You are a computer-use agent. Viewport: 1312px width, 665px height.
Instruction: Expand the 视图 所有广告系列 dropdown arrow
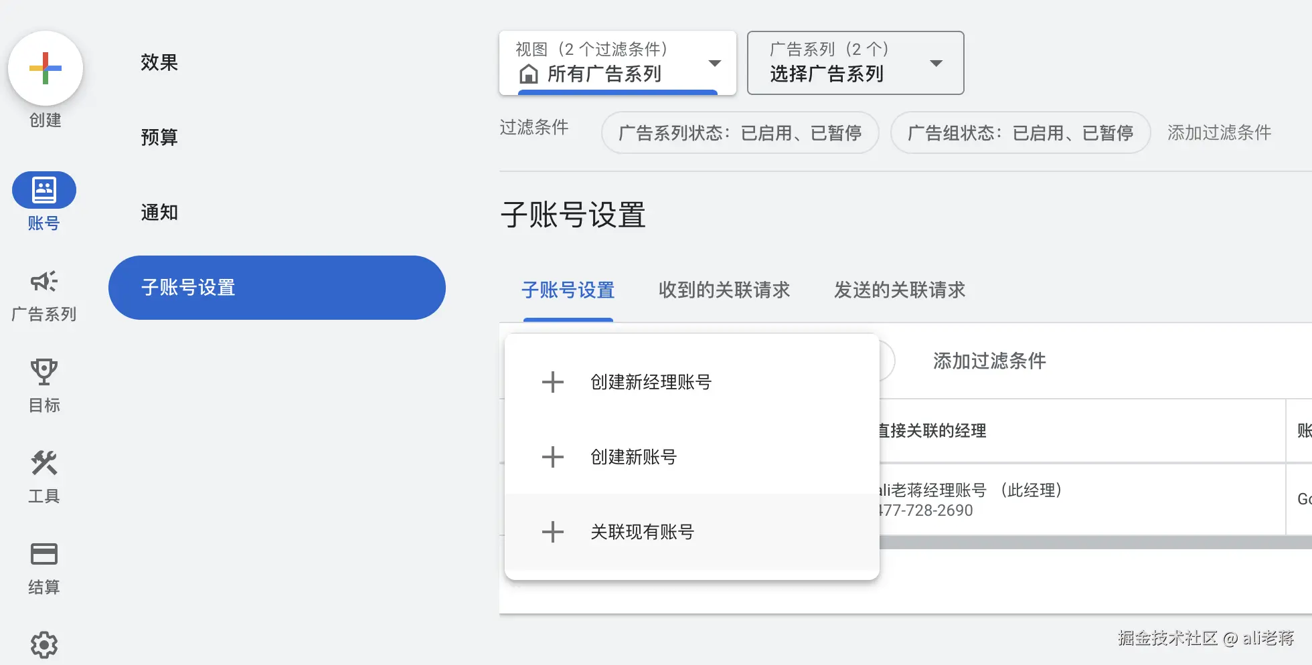point(715,63)
